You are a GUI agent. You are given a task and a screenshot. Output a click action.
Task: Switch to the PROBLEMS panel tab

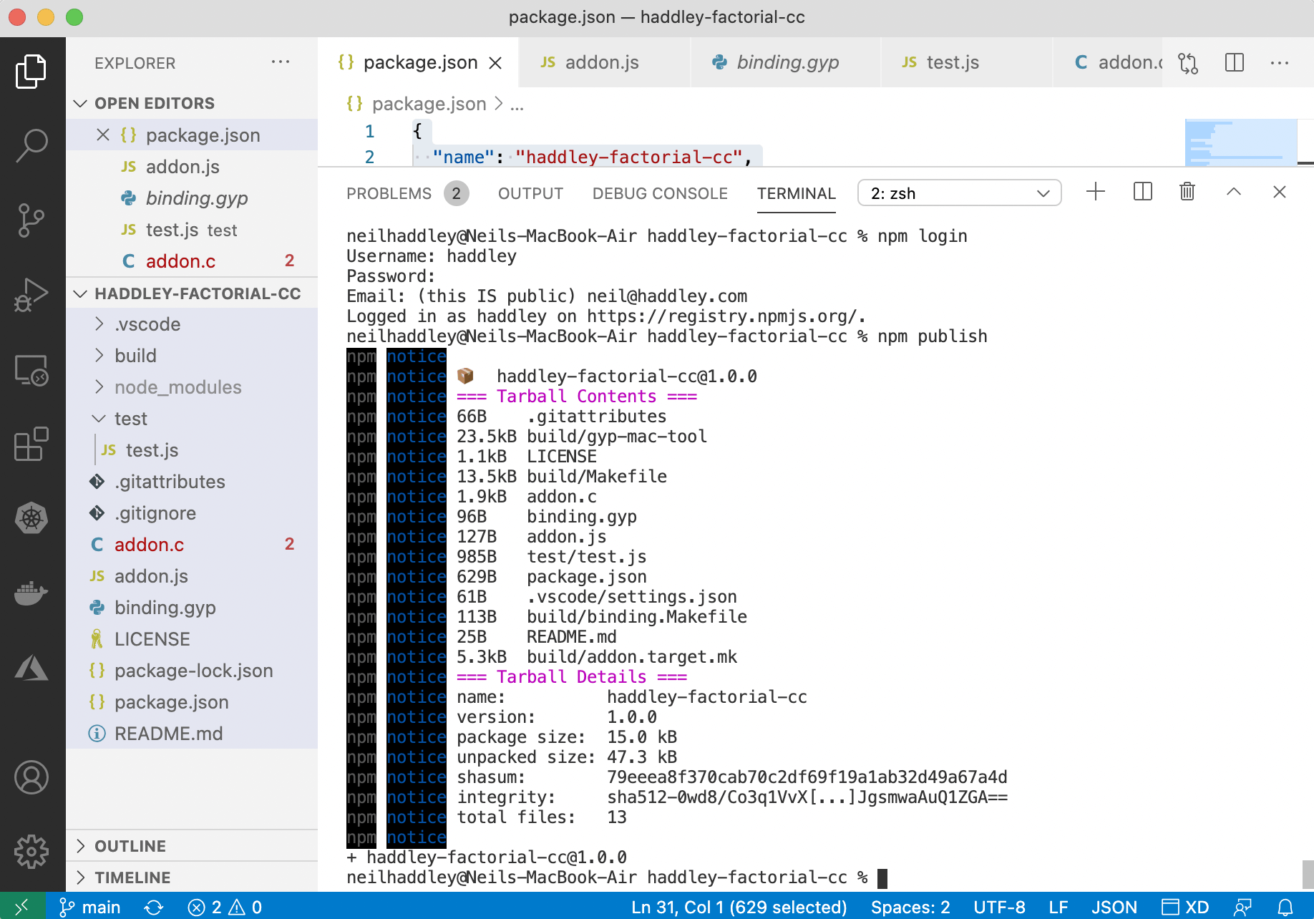click(389, 194)
